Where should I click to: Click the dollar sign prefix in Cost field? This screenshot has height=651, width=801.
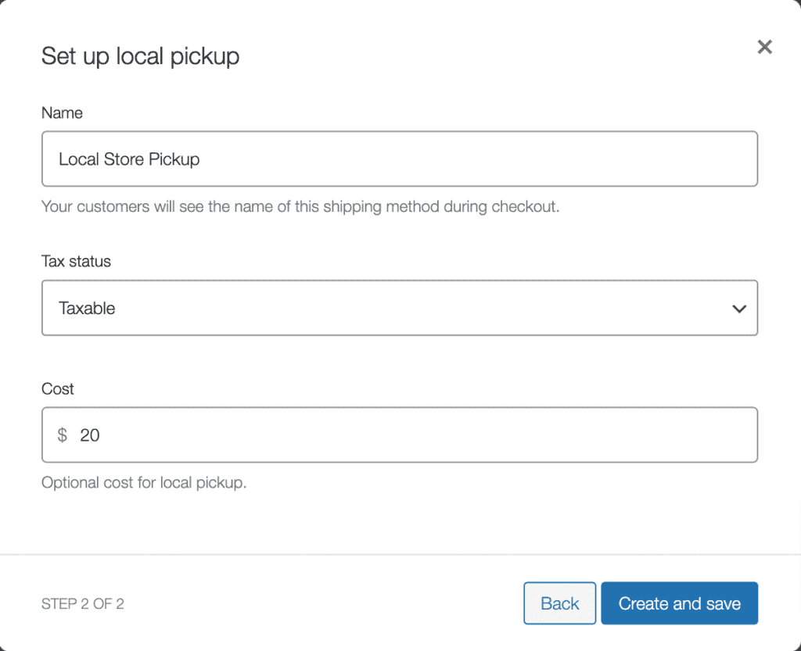point(63,435)
